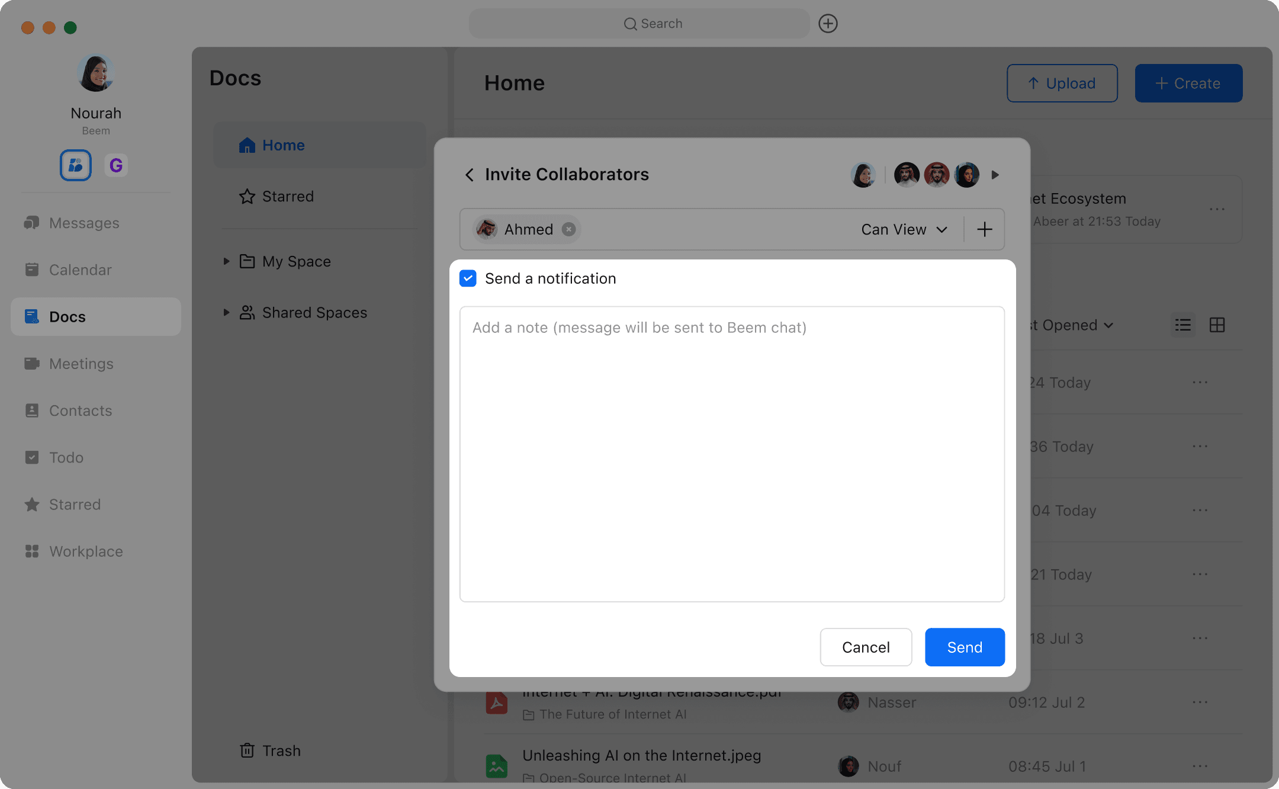Switch to list view layout
The height and width of the screenshot is (789, 1279).
tap(1182, 325)
